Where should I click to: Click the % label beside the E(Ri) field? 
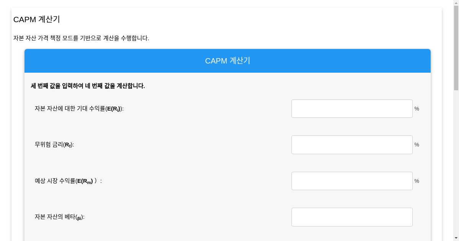point(417,109)
